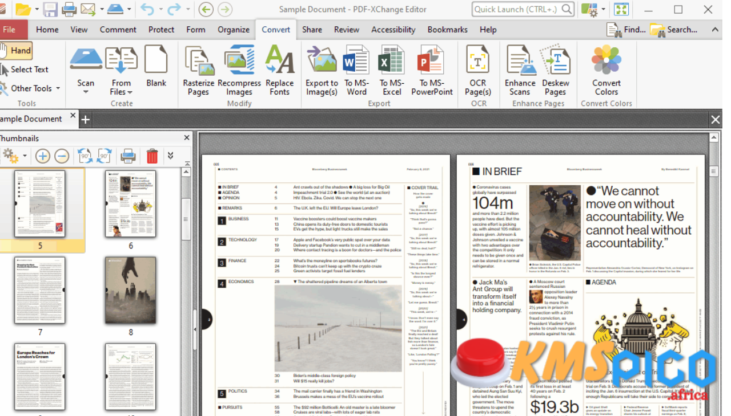Open the Scan dropdown arrow

pos(86,92)
